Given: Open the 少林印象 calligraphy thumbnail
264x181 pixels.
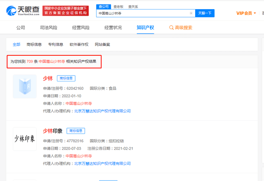Looking at the screenshot, I should 25,139.
